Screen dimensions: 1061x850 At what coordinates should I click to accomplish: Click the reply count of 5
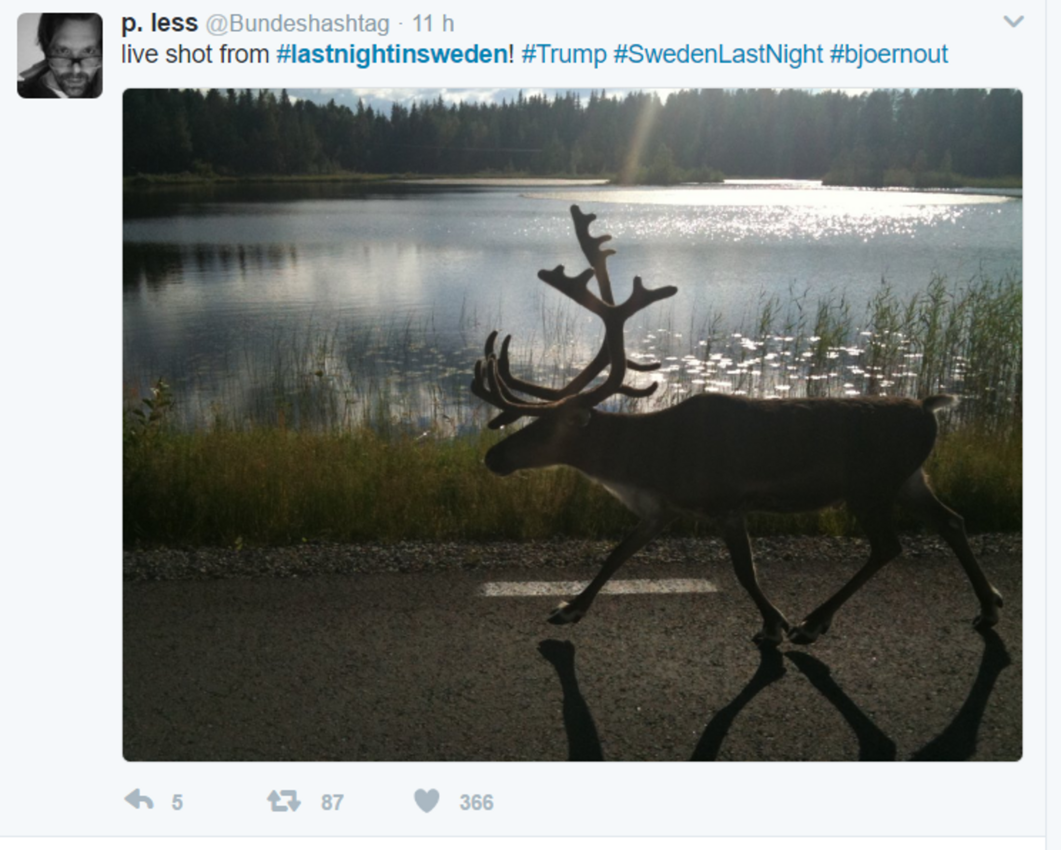(x=177, y=802)
